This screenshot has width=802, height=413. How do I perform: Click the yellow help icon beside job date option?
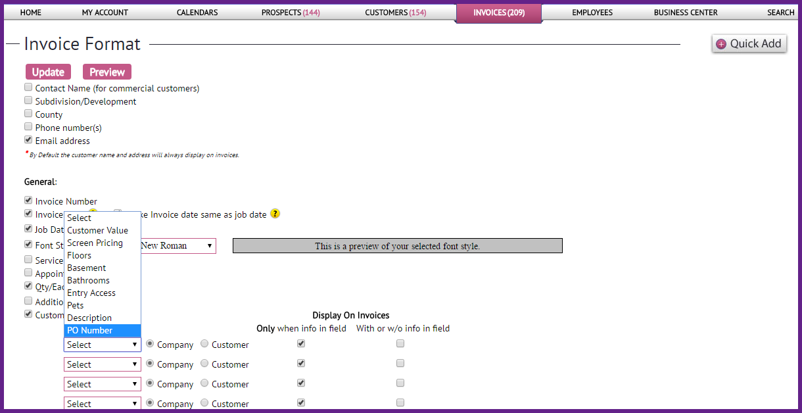tap(275, 214)
